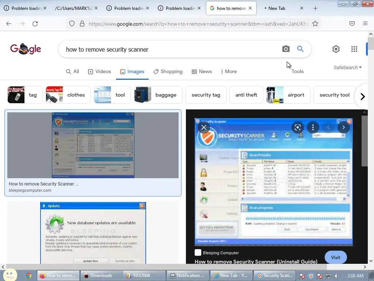This screenshot has height=281, width=374.
Task: Switch to the News results tab
Action: 202,71
